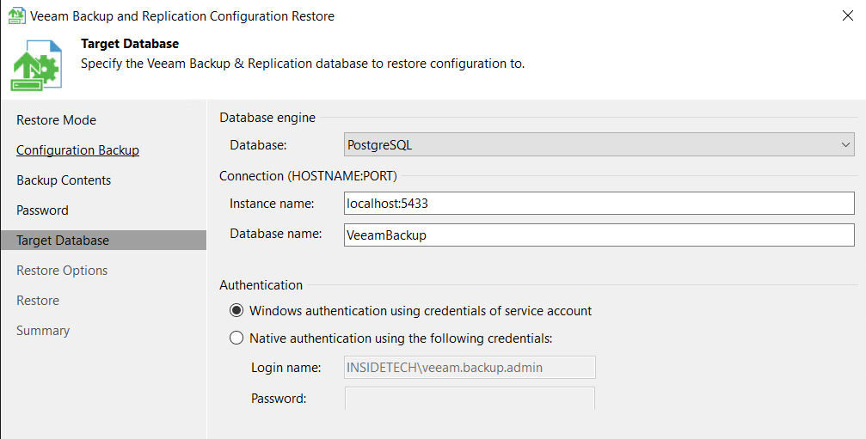Click the large configuration restore wizard icon

click(36, 65)
